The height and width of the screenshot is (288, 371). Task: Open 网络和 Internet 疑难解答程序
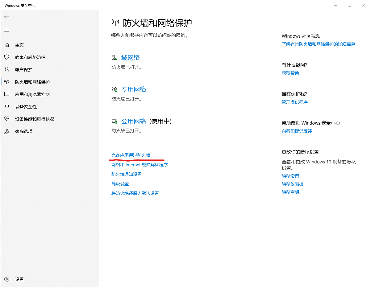point(140,165)
